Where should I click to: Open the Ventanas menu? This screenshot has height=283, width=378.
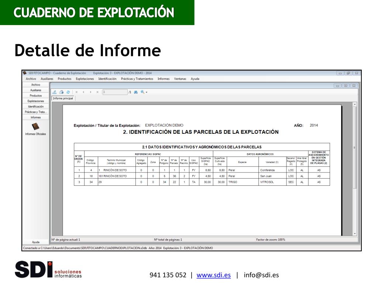pos(180,79)
